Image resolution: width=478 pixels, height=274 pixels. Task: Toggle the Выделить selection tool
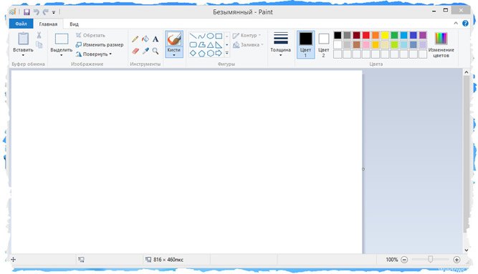[62, 45]
